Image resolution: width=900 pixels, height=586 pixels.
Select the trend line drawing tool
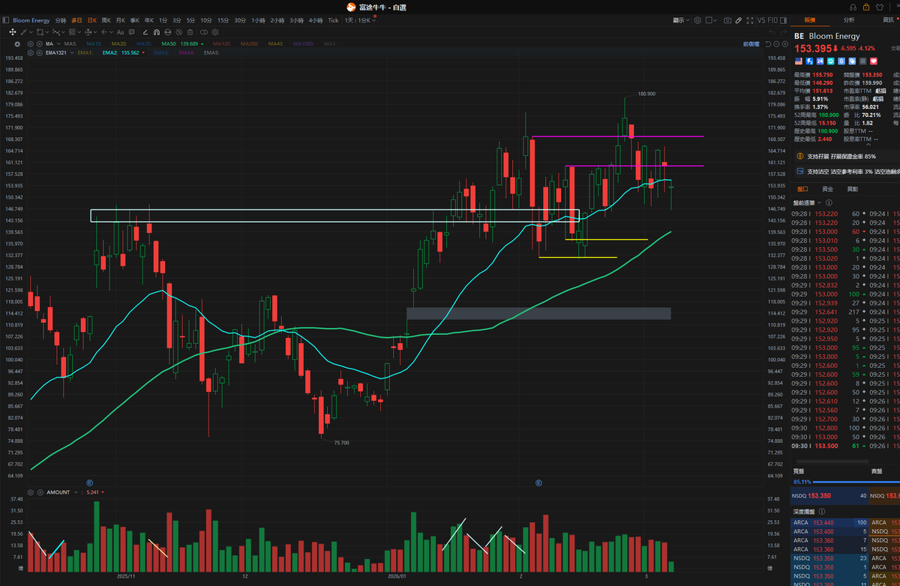(x=24, y=32)
